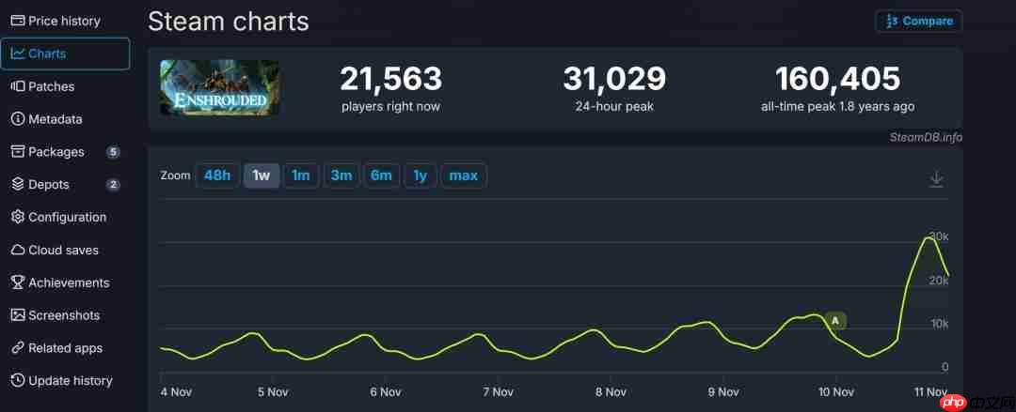Viewport: 1016px width, 412px height.
Task: Click the Screenshots image icon
Action: coord(18,315)
